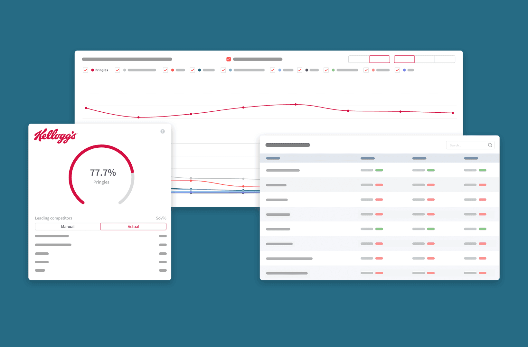Image resolution: width=528 pixels, height=347 pixels.
Task: Click the 77.7% Pringles gauge
Action: tap(102, 176)
